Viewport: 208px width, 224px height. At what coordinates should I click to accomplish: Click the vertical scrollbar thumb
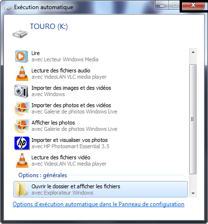tap(193, 119)
